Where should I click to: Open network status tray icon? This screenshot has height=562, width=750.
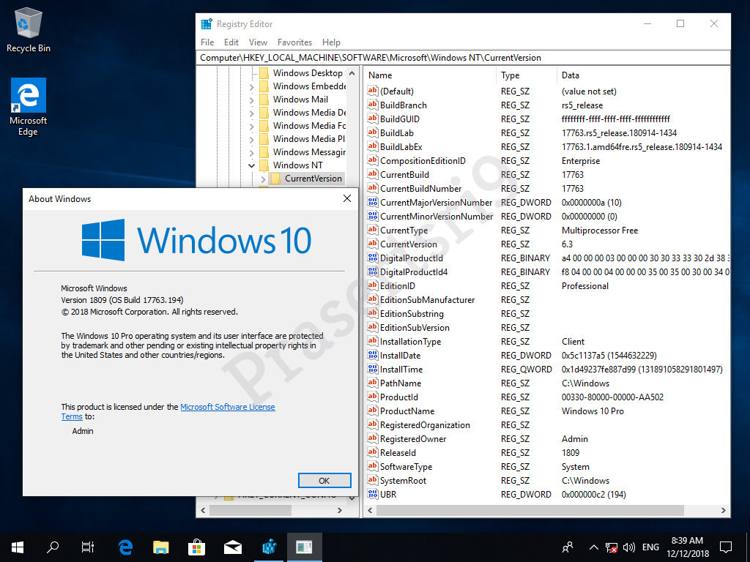pos(612,547)
